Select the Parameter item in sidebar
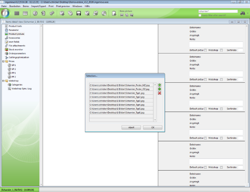Screen dimensions: 250x192 13,30
